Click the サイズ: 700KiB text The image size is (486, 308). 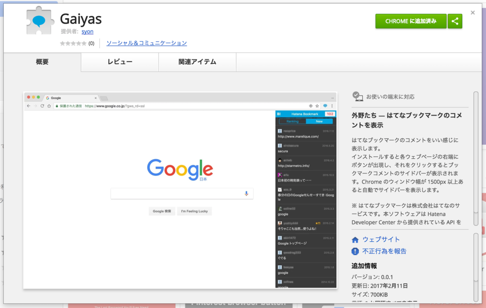pos(370,294)
